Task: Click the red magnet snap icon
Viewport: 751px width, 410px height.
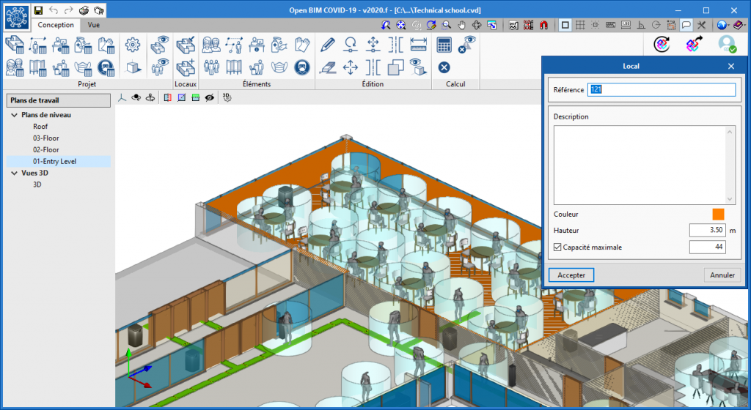Action: pos(543,25)
